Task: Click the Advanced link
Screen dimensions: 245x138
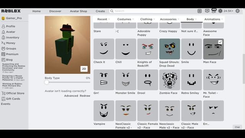Action: [x=71, y=96]
